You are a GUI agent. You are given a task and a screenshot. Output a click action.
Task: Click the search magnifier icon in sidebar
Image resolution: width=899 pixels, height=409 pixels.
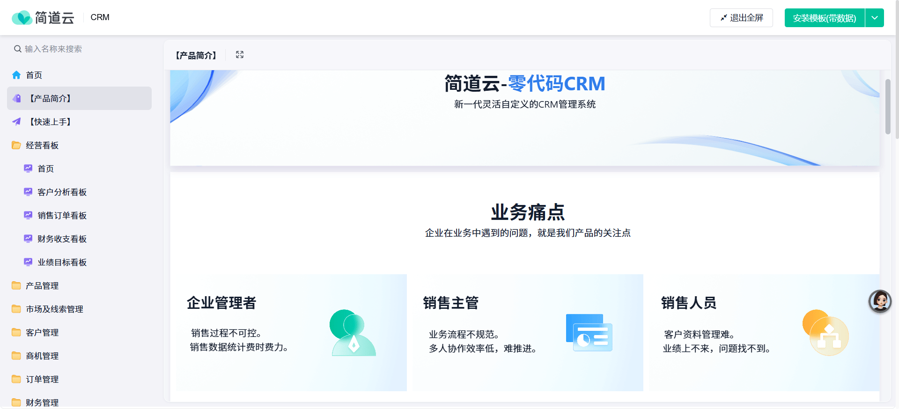(18, 49)
